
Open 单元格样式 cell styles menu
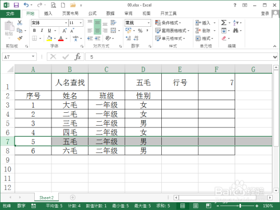pos(170,39)
